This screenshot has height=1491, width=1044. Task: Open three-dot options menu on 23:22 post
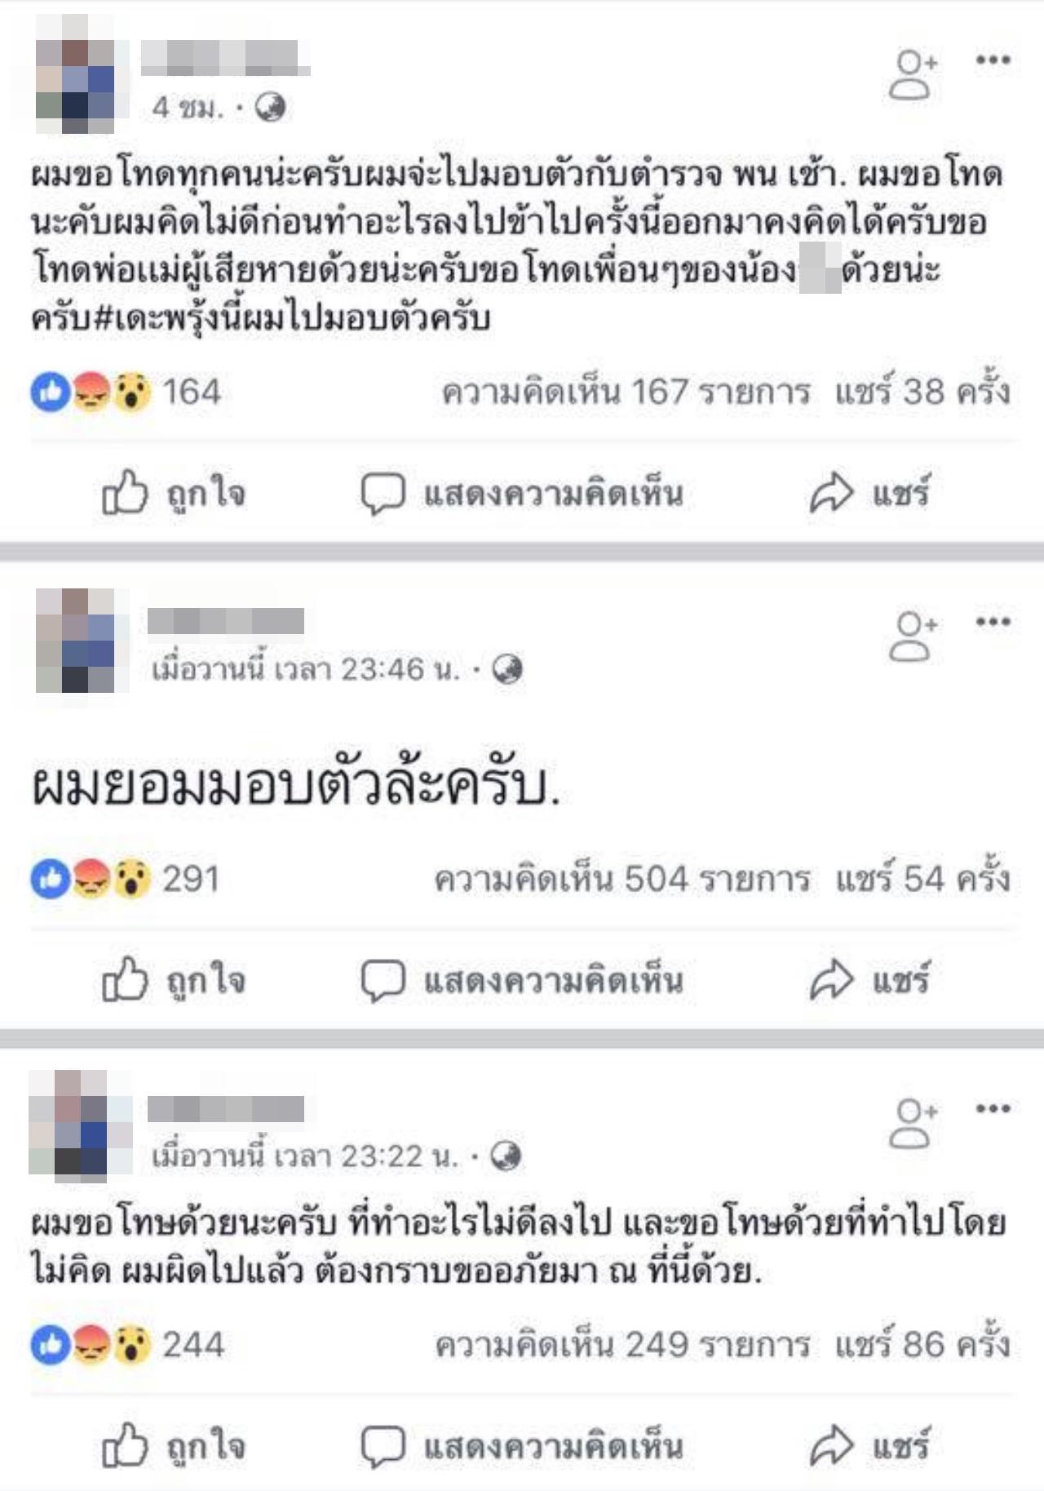click(x=993, y=1108)
